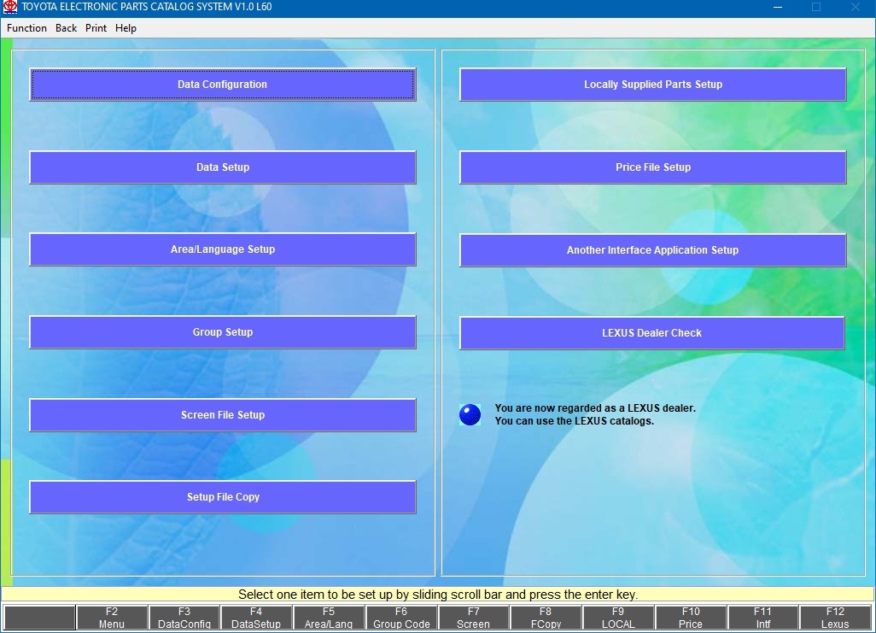This screenshot has width=876, height=633.
Task: Select Another Interface Application Setup
Action: tap(652, 250)
